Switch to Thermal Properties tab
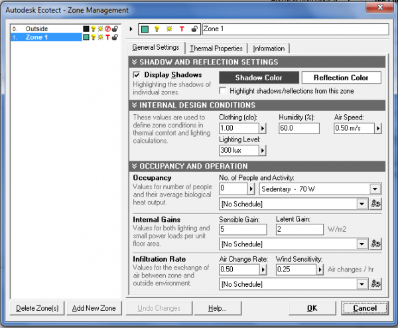 pos(216,48)
